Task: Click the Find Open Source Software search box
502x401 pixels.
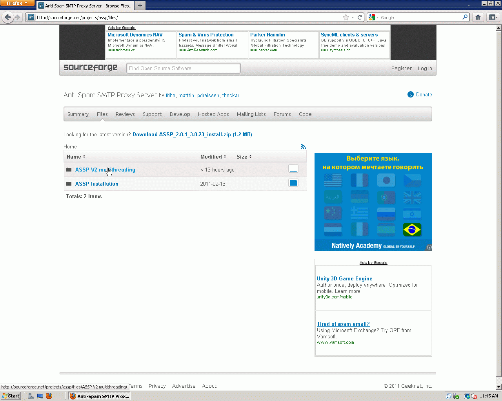Action: 183,68
